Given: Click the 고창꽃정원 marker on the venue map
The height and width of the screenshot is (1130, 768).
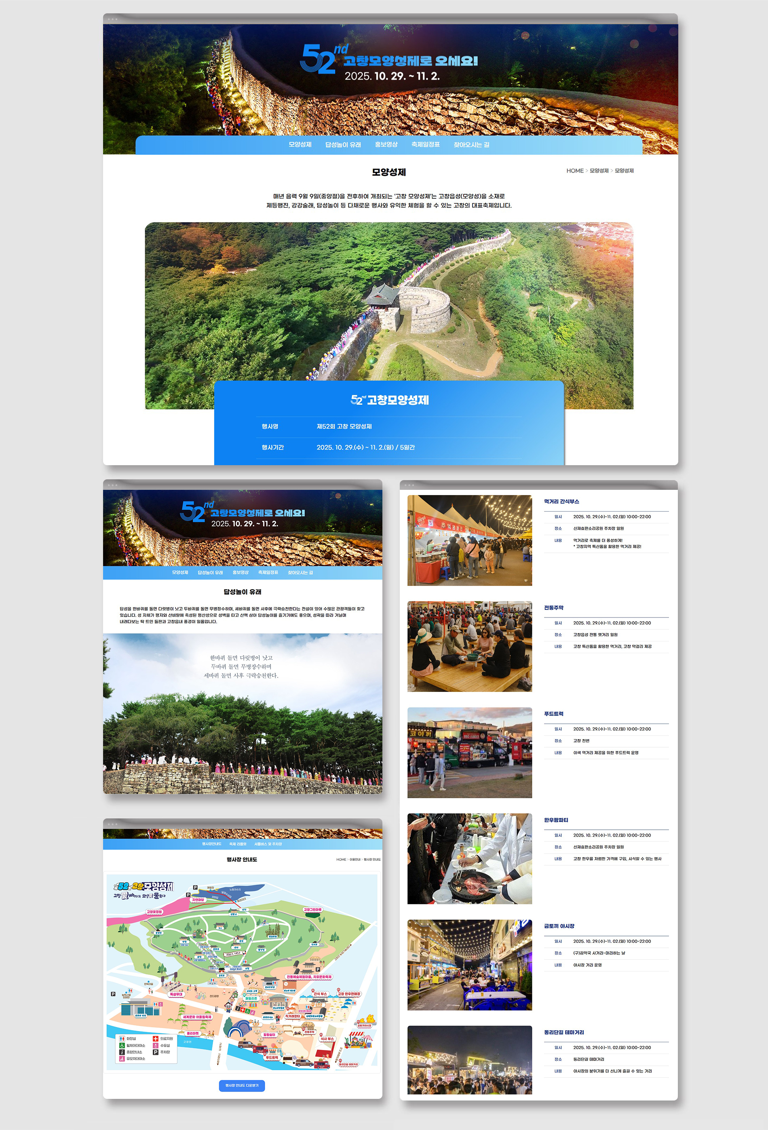Looking at the screenshot, I should (x=154, y=912).
